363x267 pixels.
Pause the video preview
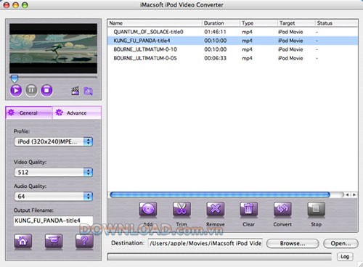pos(31,91)
